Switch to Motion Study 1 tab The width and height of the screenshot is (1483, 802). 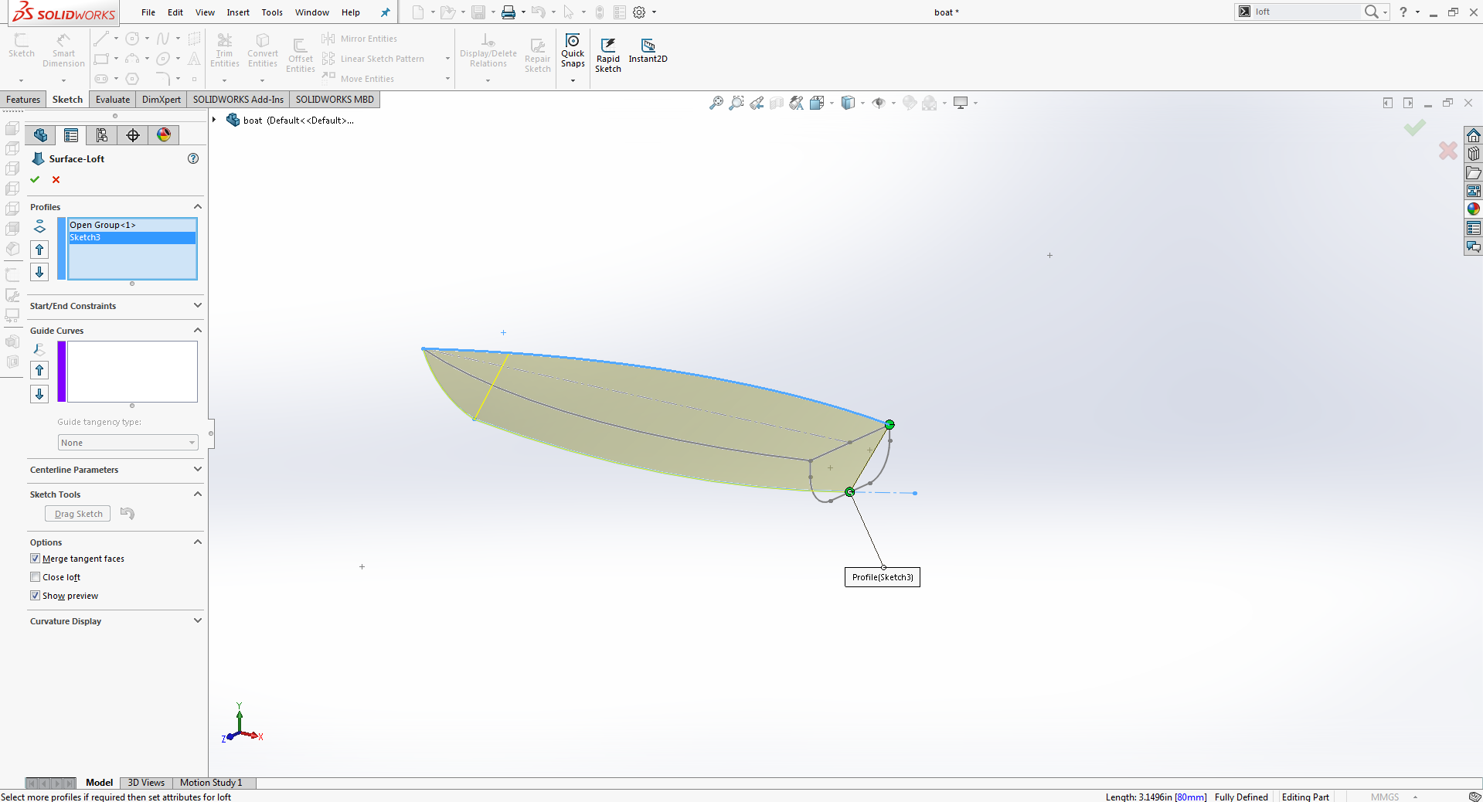point(211,783)
